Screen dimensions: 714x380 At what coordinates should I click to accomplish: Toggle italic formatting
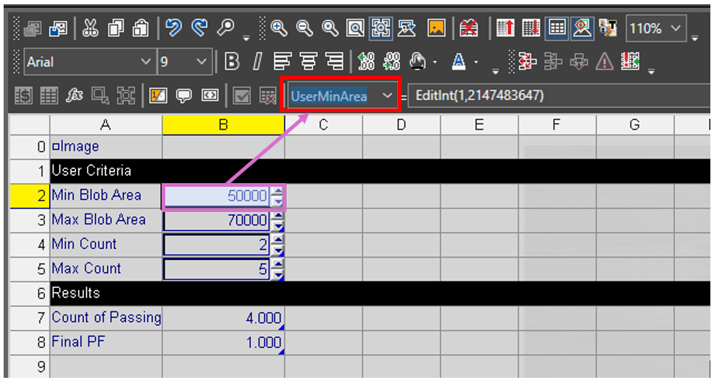coord(258,62)
